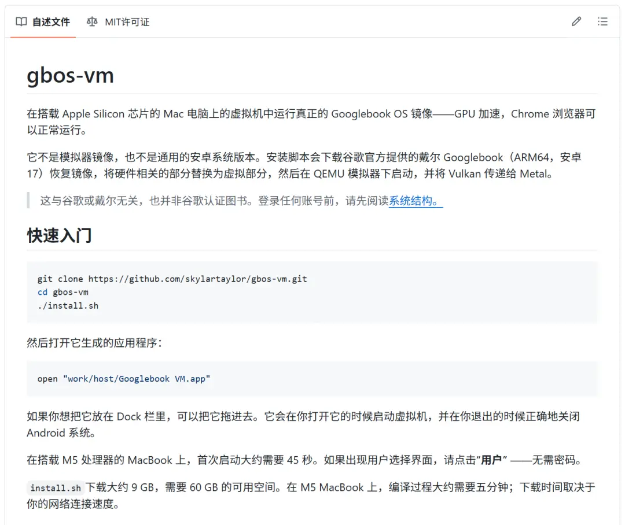Click the 然后打开它生成的应用程序 sentence
This screenshot has width=625, height=525.
[94, 342]
